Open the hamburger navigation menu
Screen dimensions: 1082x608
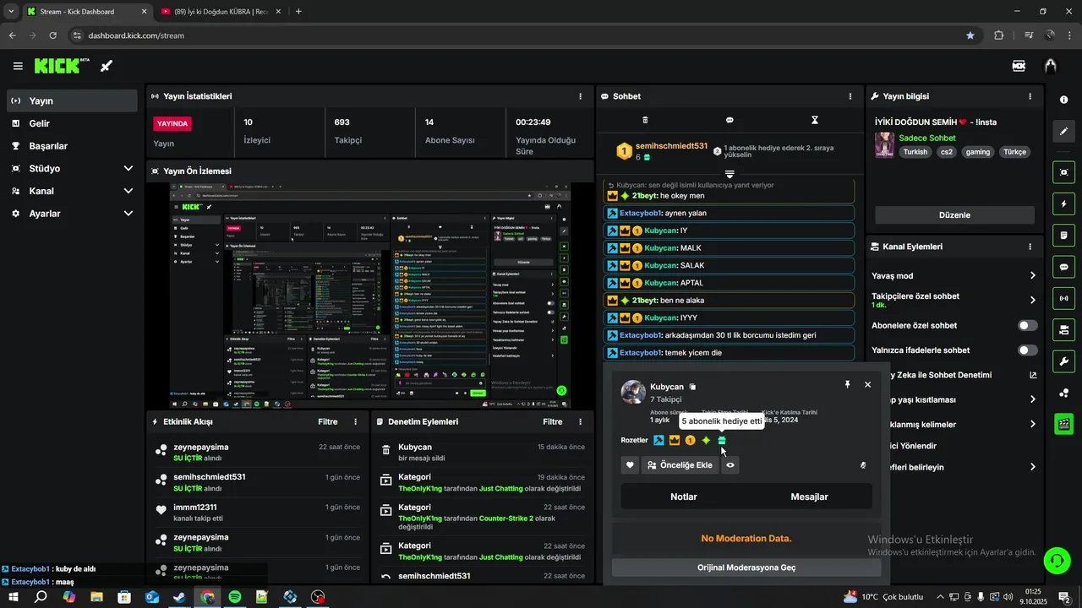18,66
